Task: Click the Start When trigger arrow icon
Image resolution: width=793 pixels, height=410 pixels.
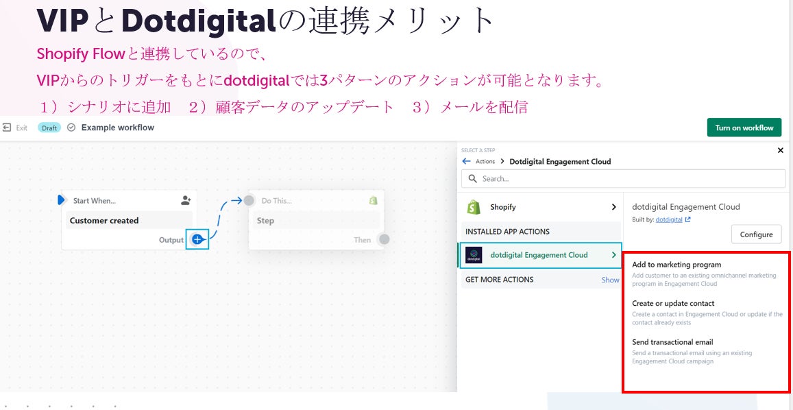Action: 61,200
